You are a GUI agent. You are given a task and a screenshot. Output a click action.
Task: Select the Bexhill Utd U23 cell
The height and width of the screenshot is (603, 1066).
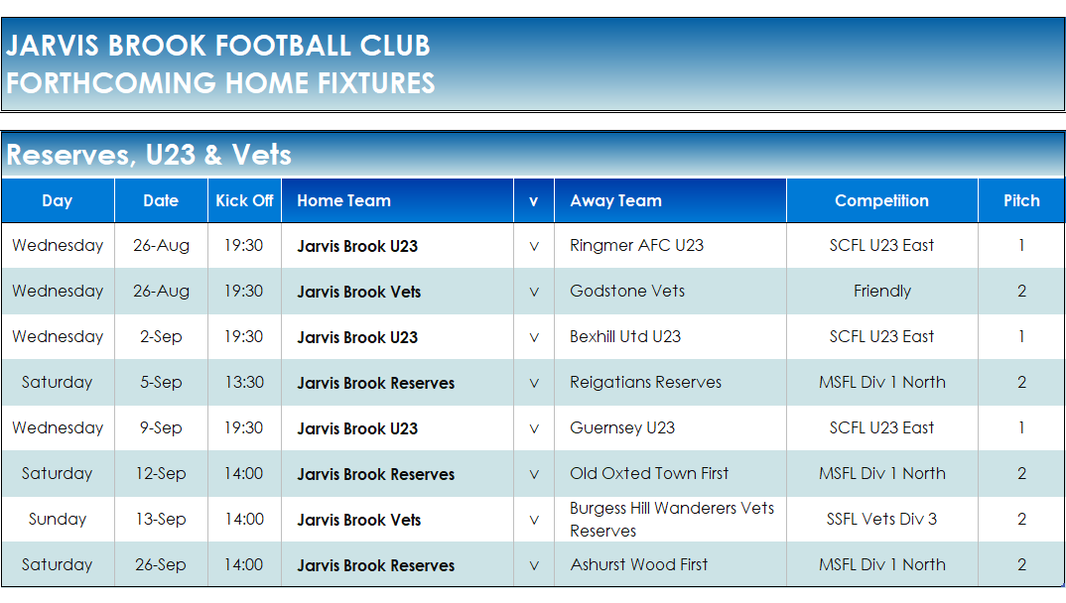(x=670, y=336)
